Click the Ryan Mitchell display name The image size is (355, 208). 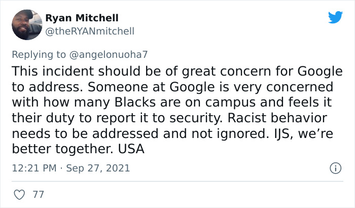[x=82, y=18]
